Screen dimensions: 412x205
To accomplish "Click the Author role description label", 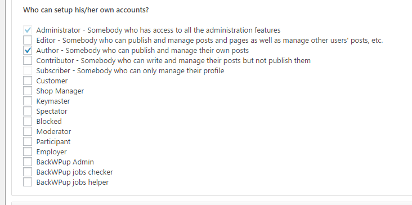I will click(x=142, y=51).
